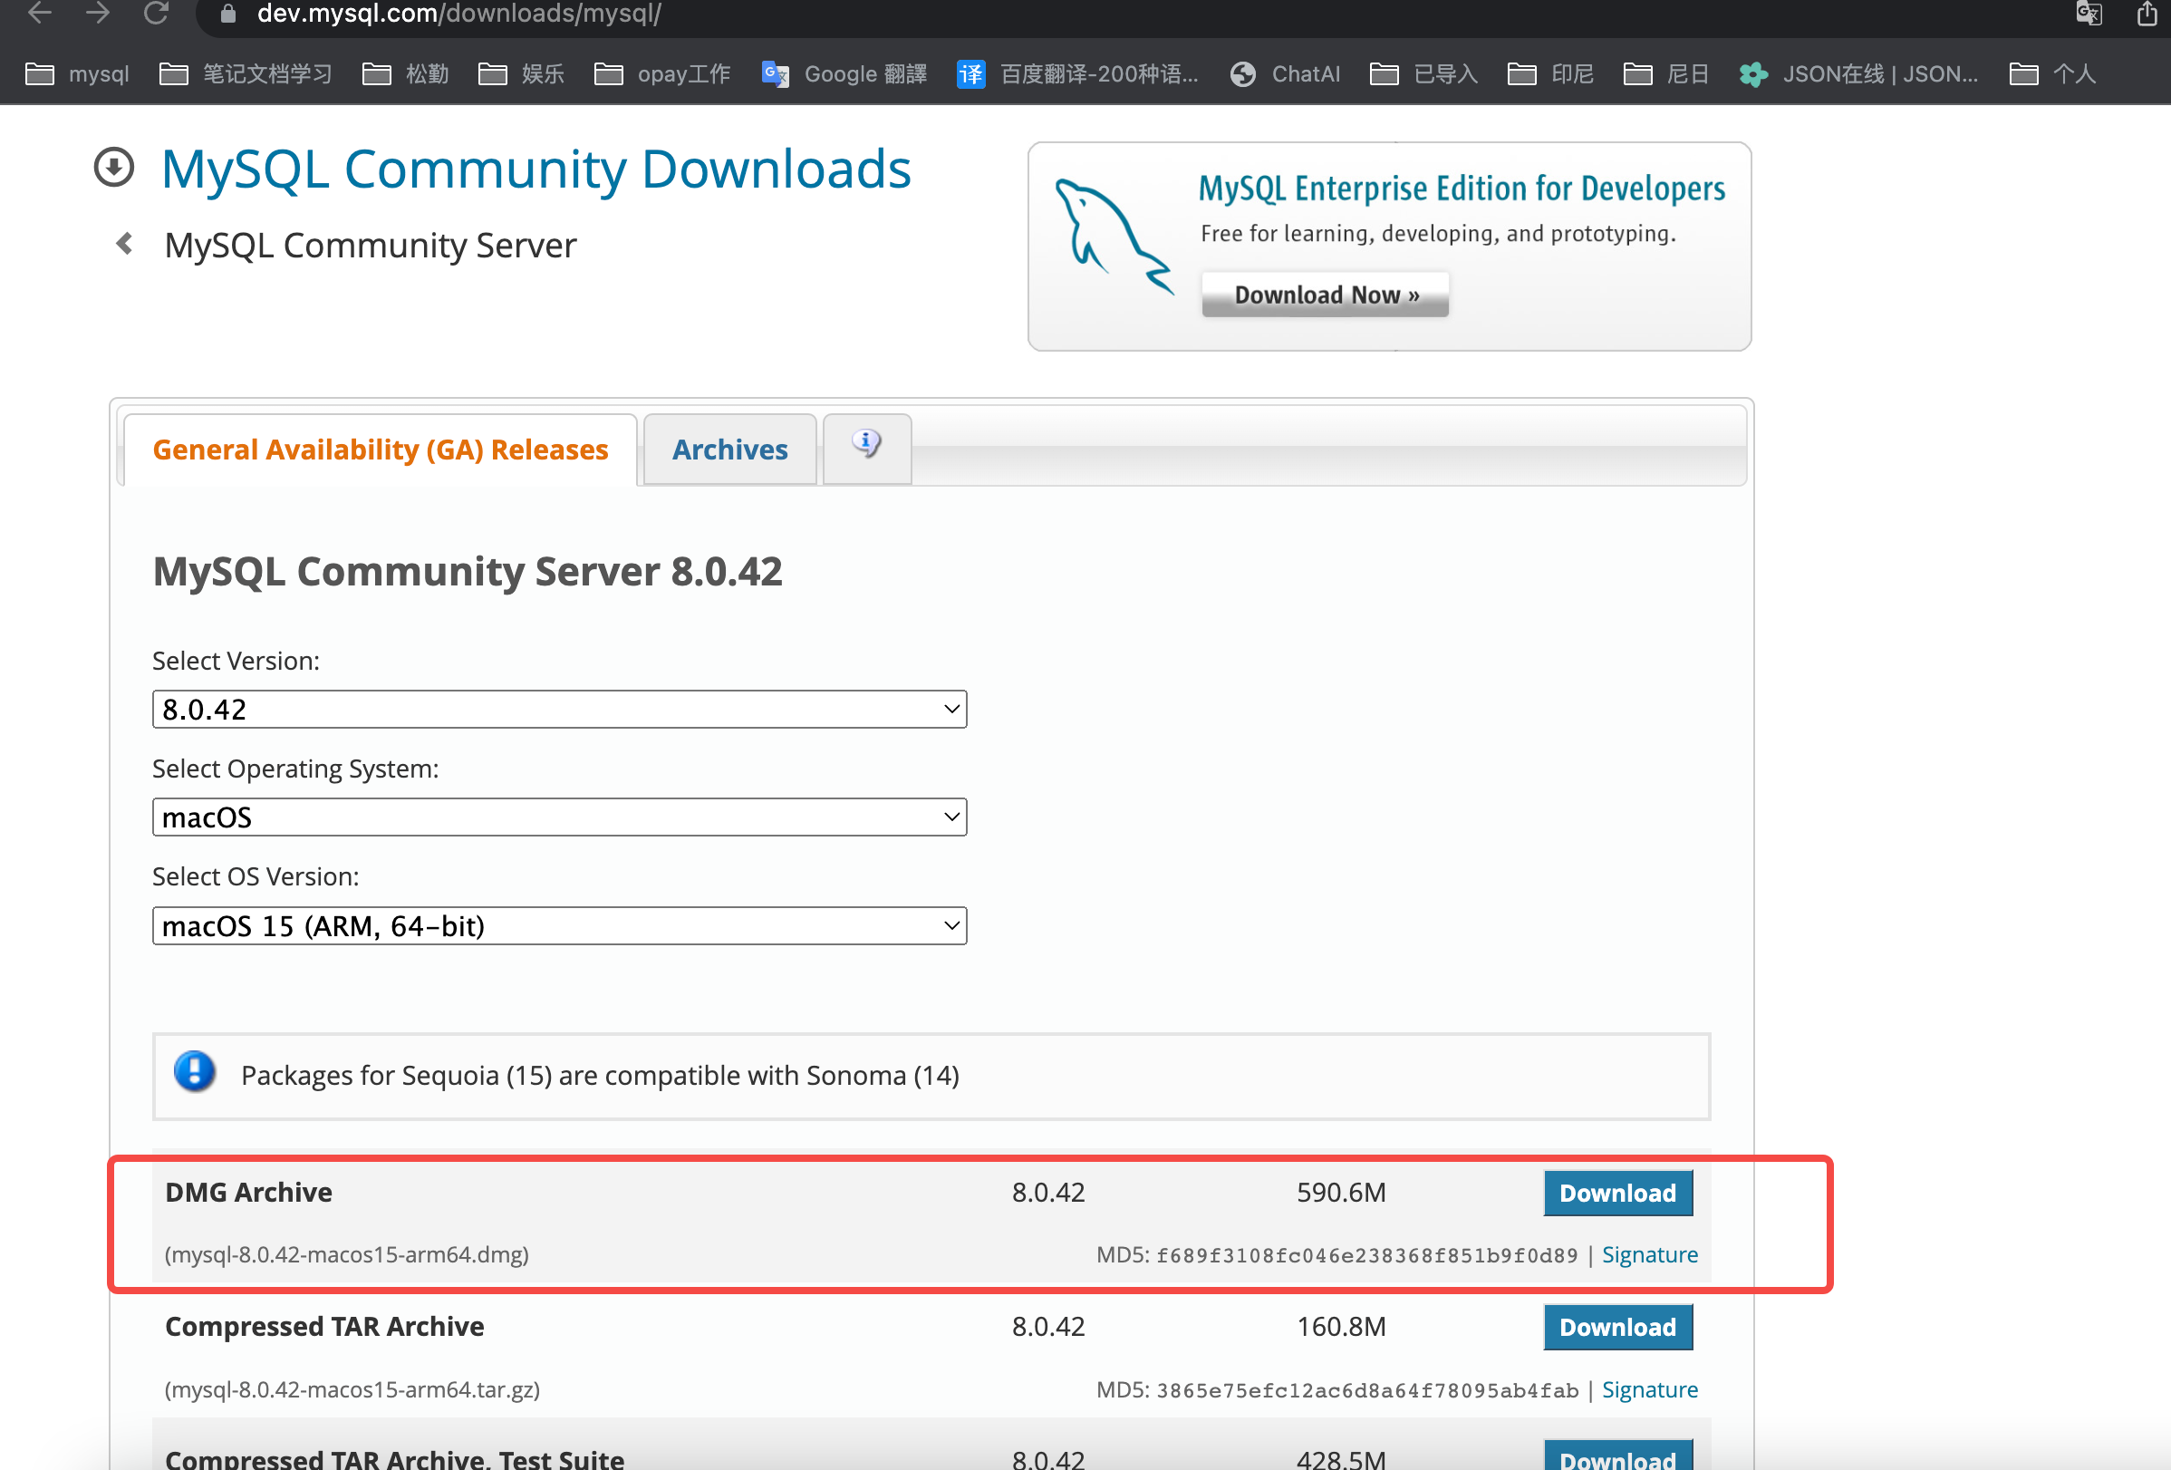The width and height of the screenshot is (2171, 1470).
Task: Open the 松勤 bookmark folder
Action: click(405, 73)
